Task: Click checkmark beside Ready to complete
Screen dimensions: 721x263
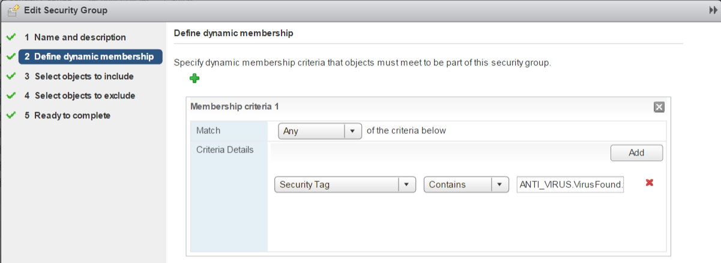Action: 11,115
